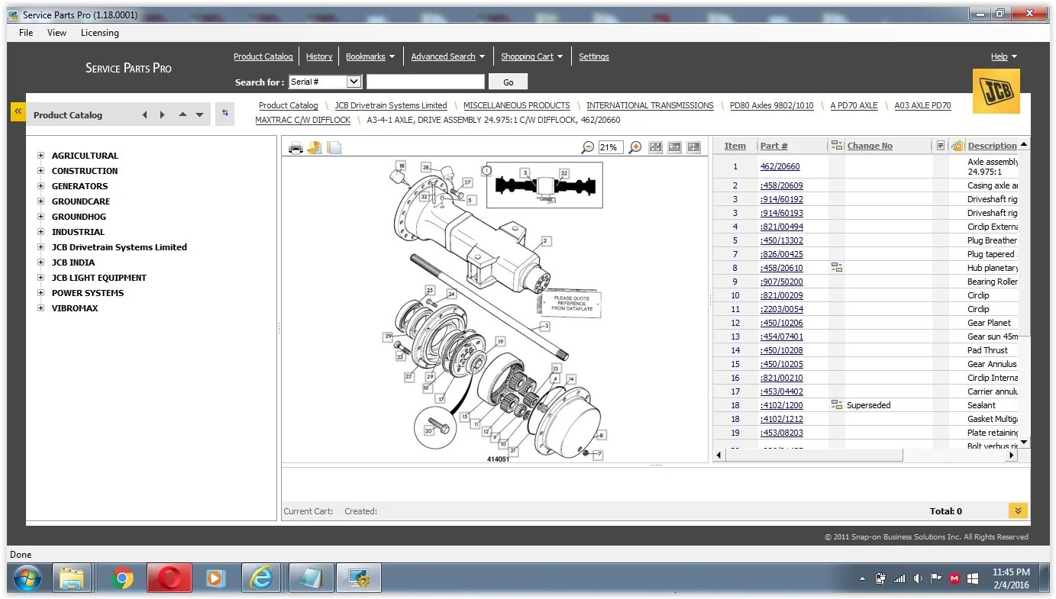Expand the GROUNDCARE tree node
Viewport: 1056px width, 599px height.
pos(40,201)
